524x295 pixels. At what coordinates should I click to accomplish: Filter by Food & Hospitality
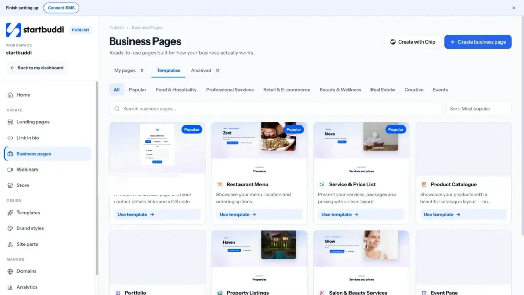(176, 90)
